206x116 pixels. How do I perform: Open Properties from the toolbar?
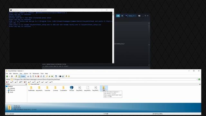pyautogui.click(x=41, y=76)
